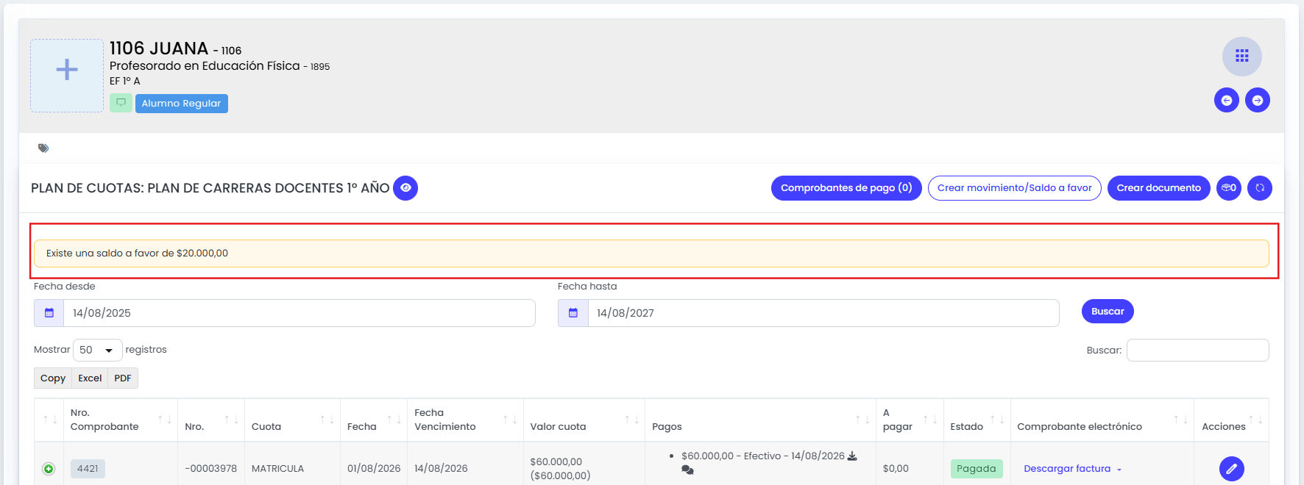Open the Descargar factura dropdown
1304x485 pixels.
click(1072, 469)
